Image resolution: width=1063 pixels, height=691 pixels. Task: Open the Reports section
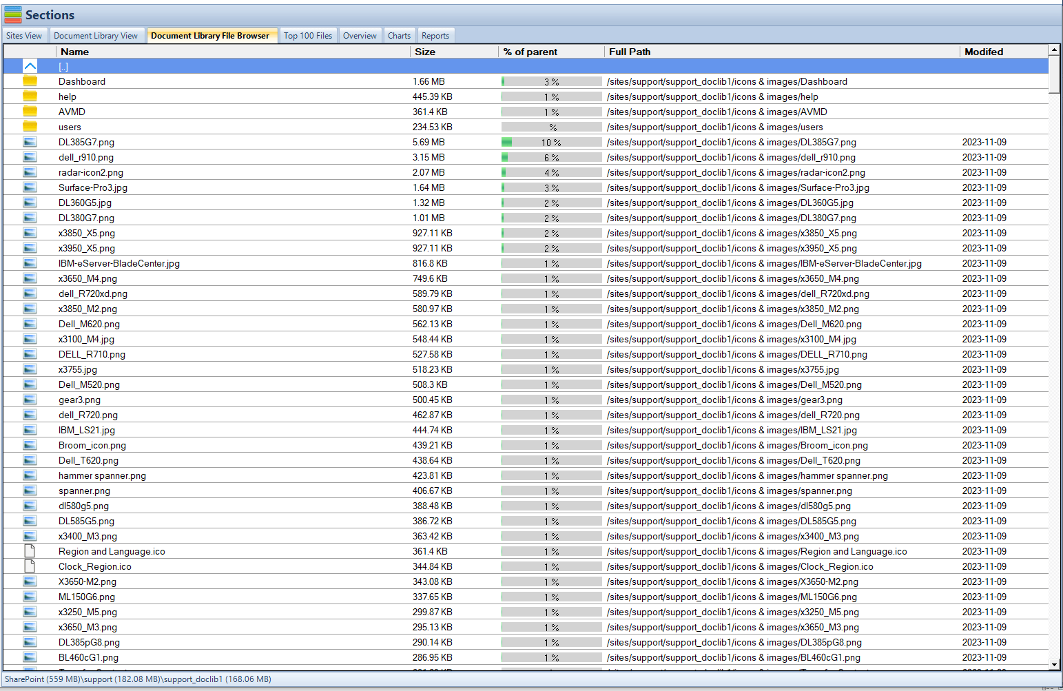[435, 35]
